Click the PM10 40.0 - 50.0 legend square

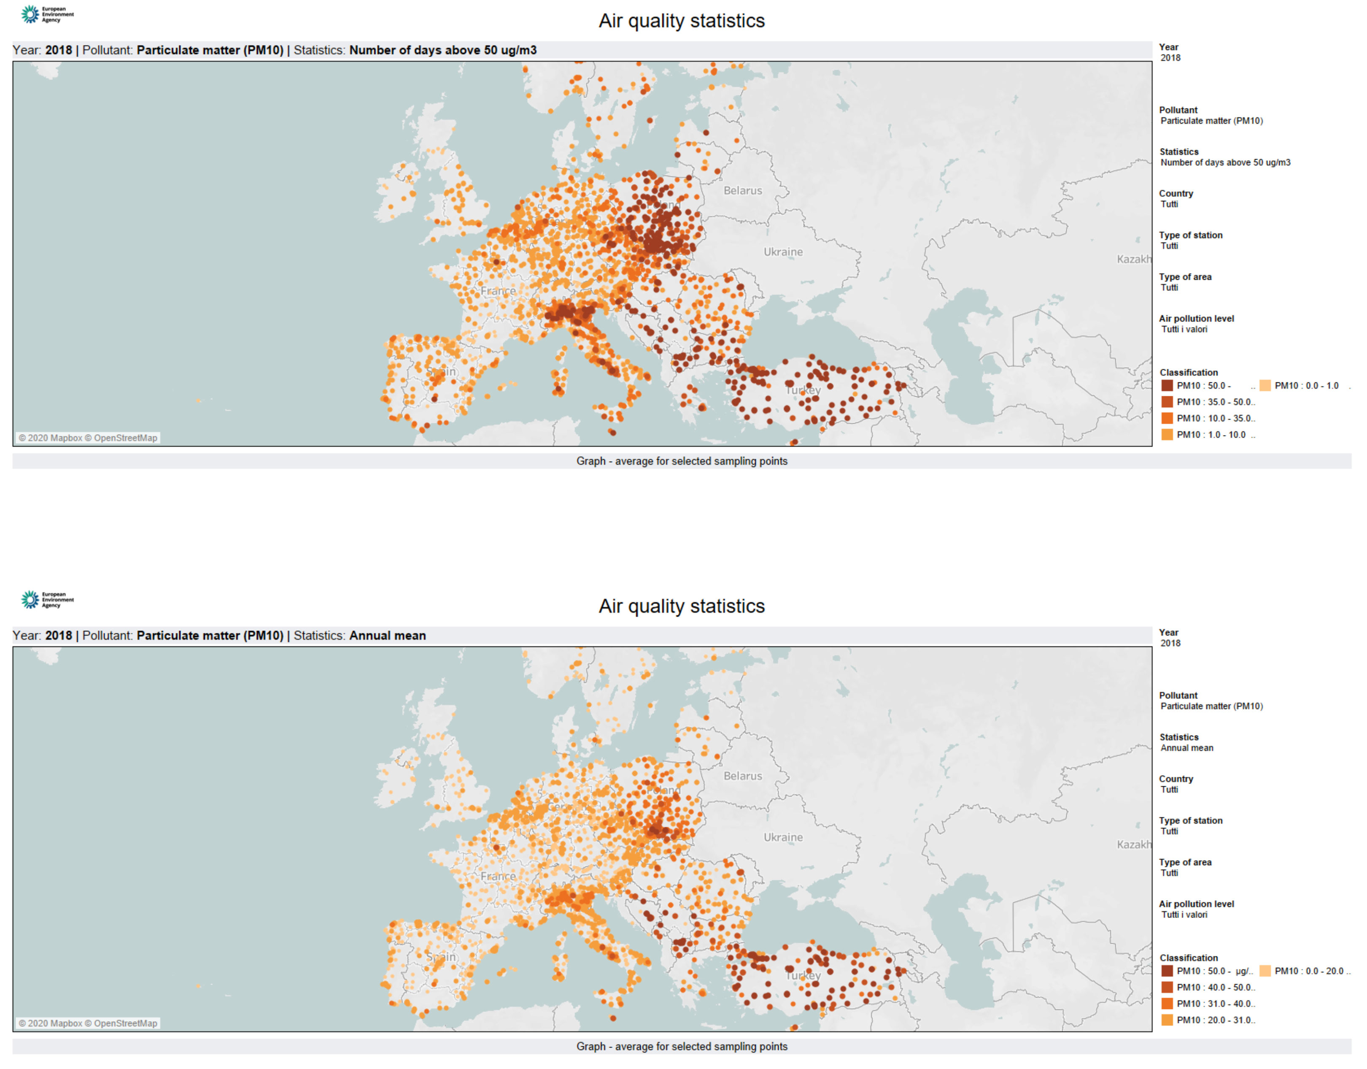pyautogui.click(x=1167, y=987)
